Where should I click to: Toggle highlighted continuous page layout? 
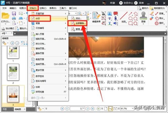110,109
